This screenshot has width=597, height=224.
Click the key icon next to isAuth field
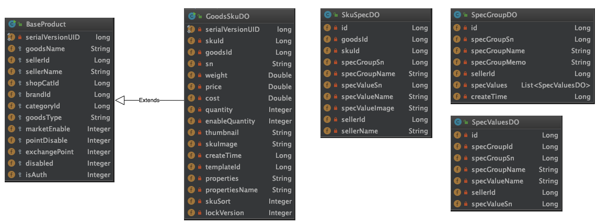19,175
